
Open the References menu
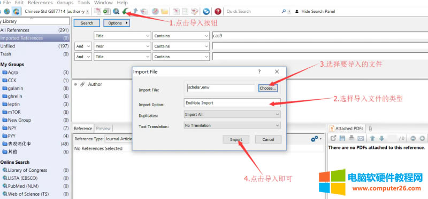point(40,3)
